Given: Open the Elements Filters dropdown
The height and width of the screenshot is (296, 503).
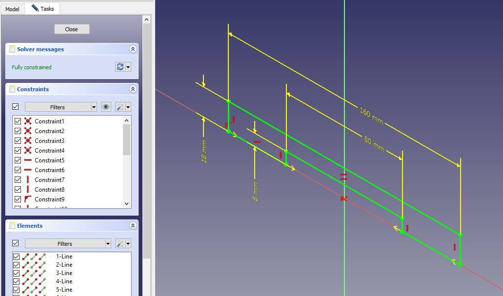Looking at the screenshot, I should point(68,243).
